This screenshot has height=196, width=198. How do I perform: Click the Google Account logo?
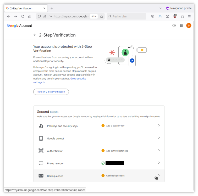[x=19, y=26]
